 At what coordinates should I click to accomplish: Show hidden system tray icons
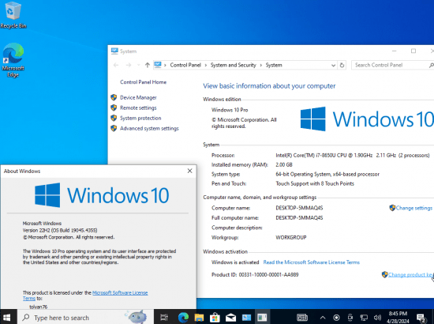[323, 318]
